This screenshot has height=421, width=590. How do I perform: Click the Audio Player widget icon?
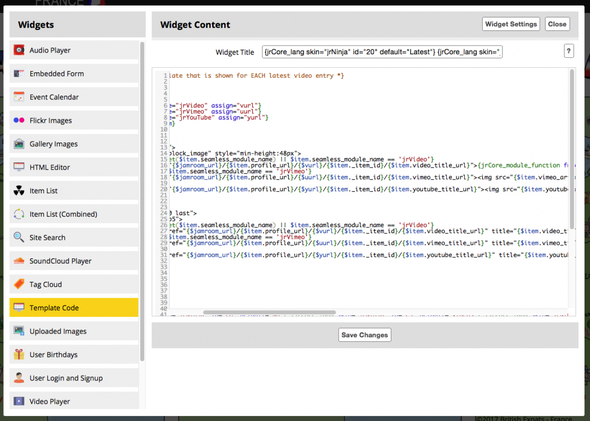[19, 50]
